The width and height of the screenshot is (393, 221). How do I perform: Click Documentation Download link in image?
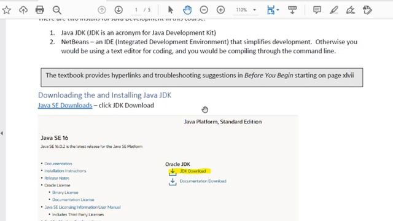pos(203,181)
